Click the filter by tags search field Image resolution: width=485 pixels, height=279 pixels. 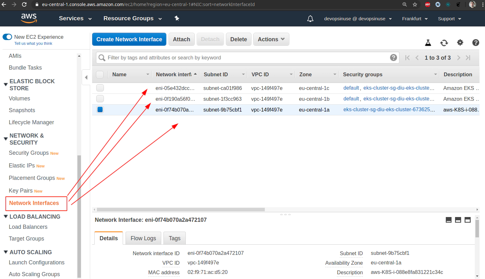point(248,58)
